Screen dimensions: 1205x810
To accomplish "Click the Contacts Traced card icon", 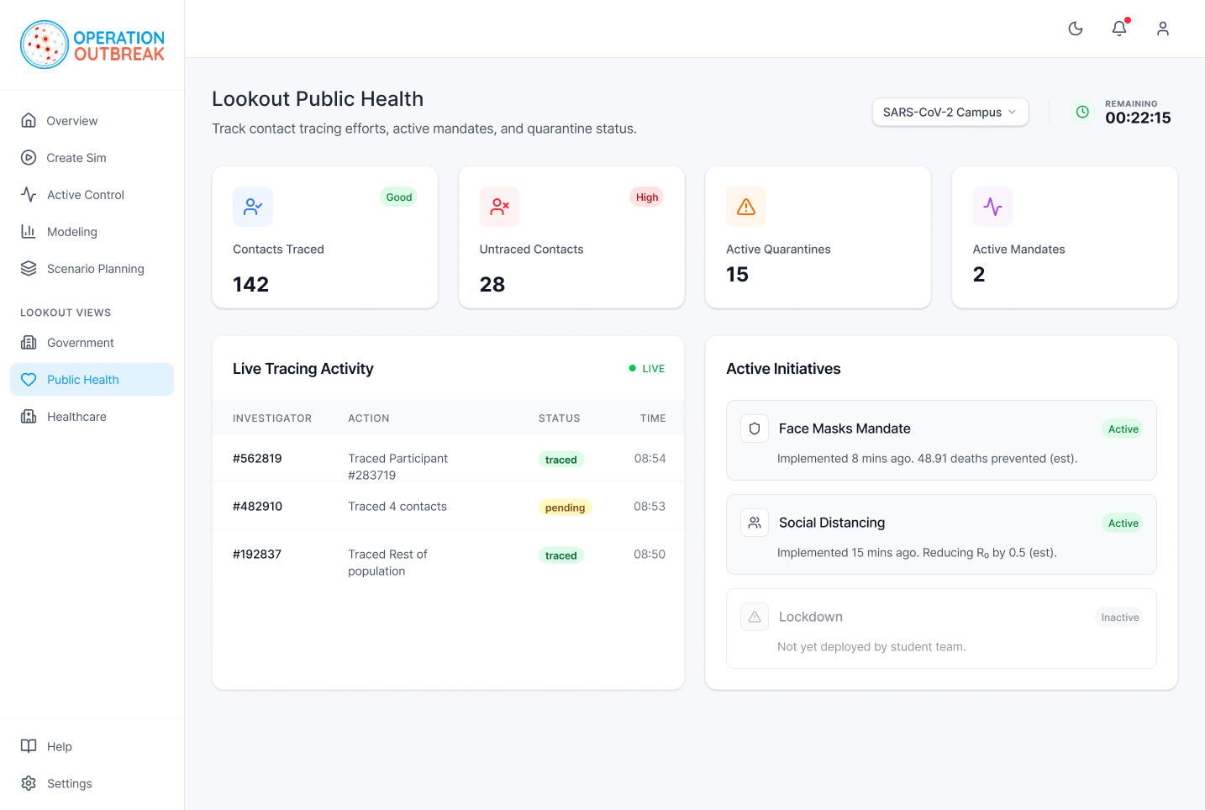I will [x=253, y=207].
